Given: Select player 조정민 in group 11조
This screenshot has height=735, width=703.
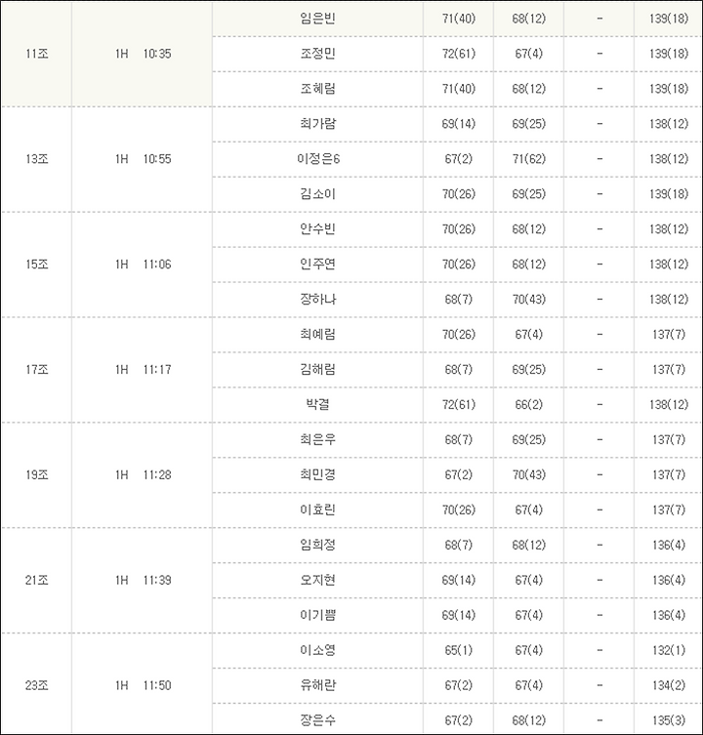Looking at the screenshot, I should point(317,54).
